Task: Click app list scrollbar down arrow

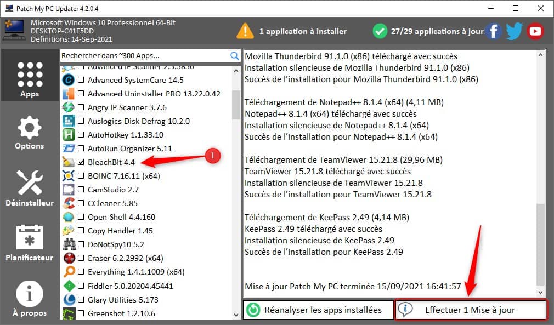Action: tap(236, 315)
